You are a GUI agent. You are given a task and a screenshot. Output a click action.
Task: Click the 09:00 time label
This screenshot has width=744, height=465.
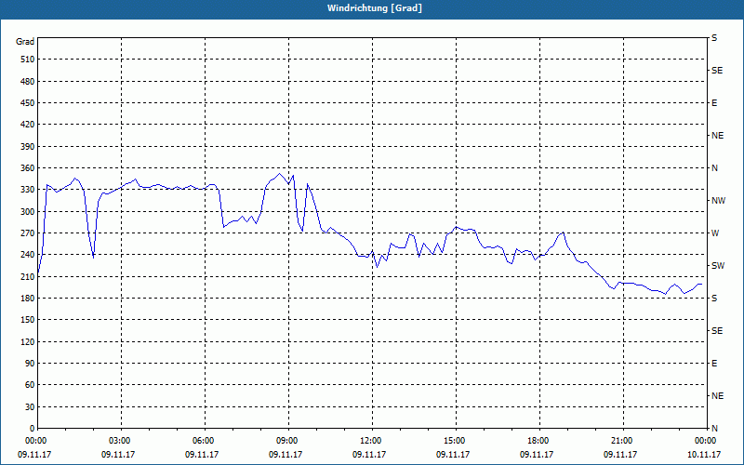[288, 441]
